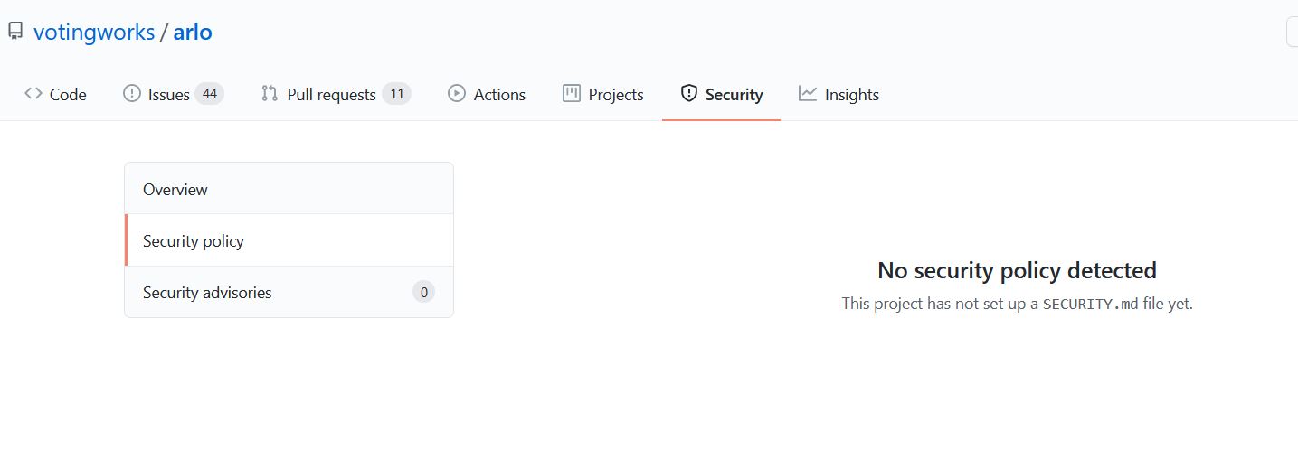
Task: Switch to the Code tab label
Action: click(x=68, y=95)
